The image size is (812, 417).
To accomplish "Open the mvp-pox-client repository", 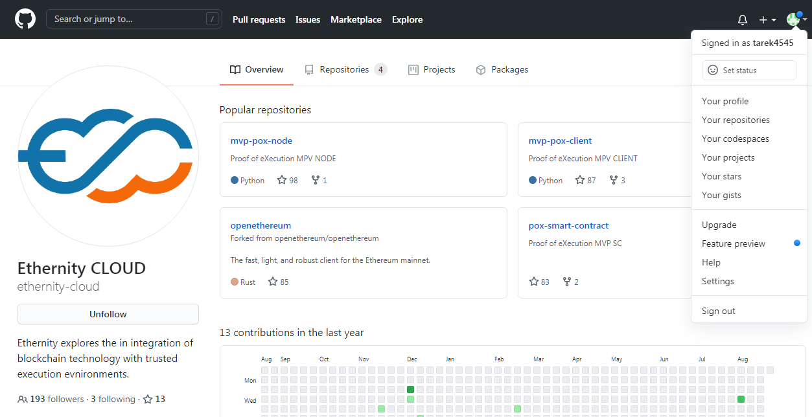I will point(560,141).
